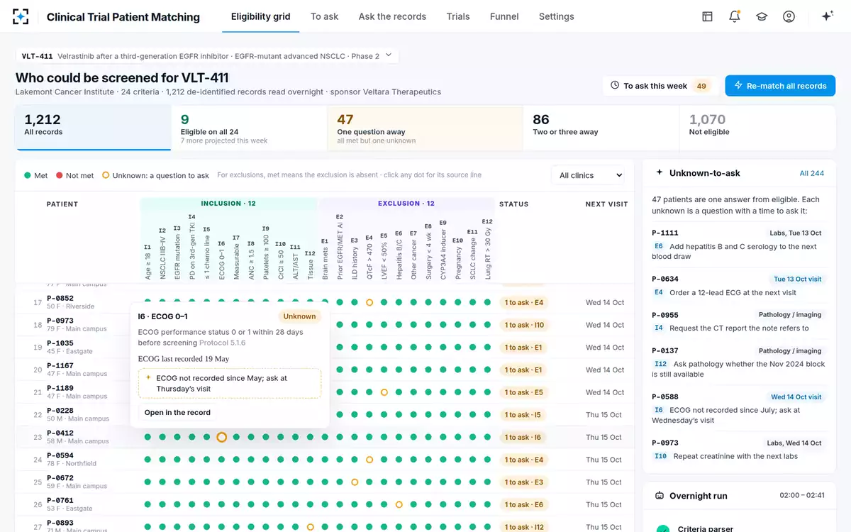851x532 pixels.
Task: Click unknown E3 dot in the P-0672 row
Action: (354, 482)
